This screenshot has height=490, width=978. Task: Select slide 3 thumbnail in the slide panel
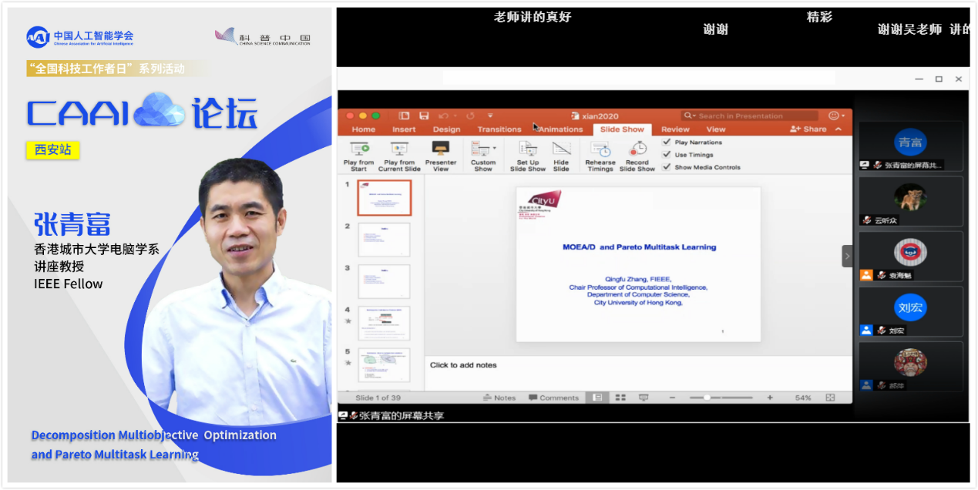click(x=384, y=281)
